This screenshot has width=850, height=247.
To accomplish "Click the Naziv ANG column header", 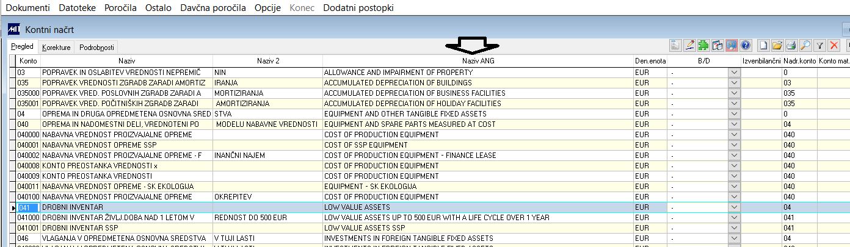I will coord(478,61).
